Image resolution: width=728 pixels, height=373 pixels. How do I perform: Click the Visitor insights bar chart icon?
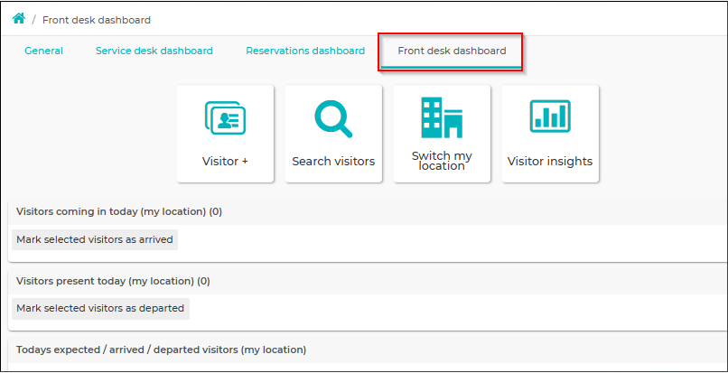click(550, 117)
